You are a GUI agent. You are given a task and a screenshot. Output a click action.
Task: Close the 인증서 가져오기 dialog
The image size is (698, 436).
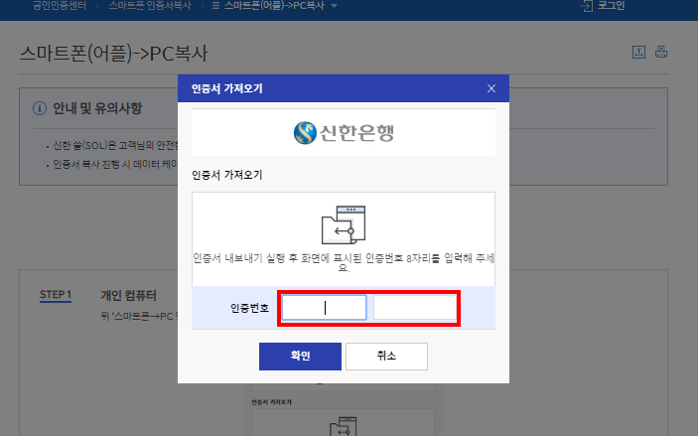click(491, 88)
